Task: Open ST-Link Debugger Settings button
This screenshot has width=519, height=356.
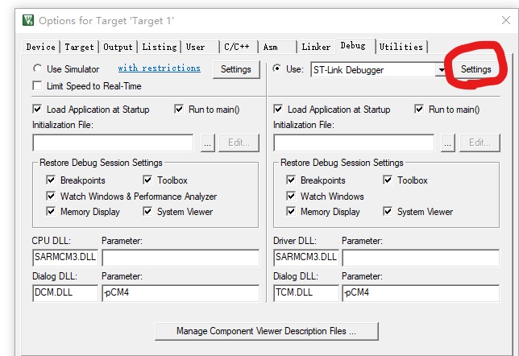Action: pyautogui.click(x=476, y=69)
